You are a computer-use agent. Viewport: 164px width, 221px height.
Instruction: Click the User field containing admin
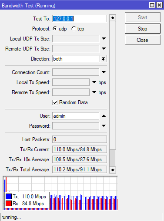76,116
